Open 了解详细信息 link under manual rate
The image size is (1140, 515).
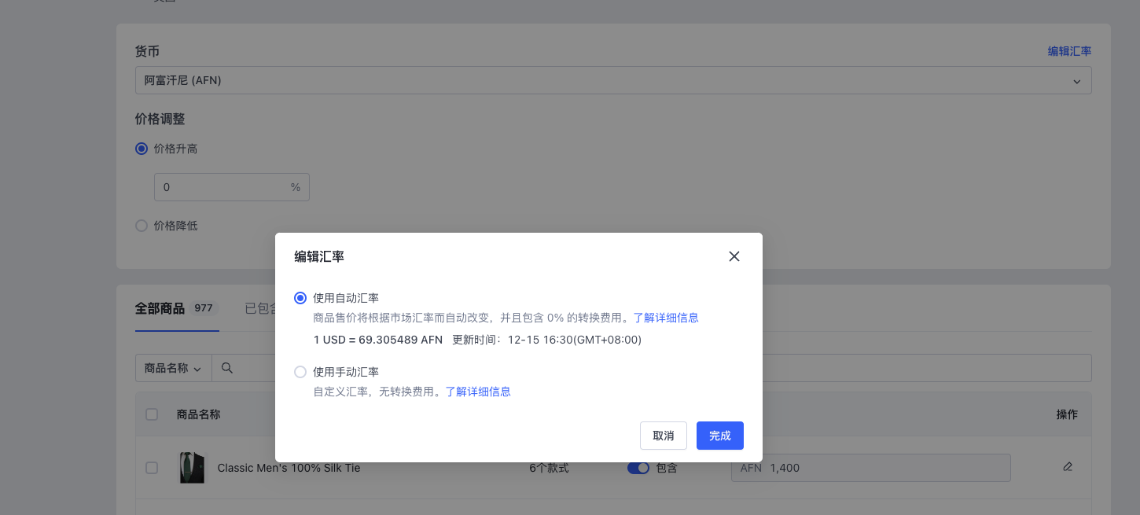[x=478, y=392]
